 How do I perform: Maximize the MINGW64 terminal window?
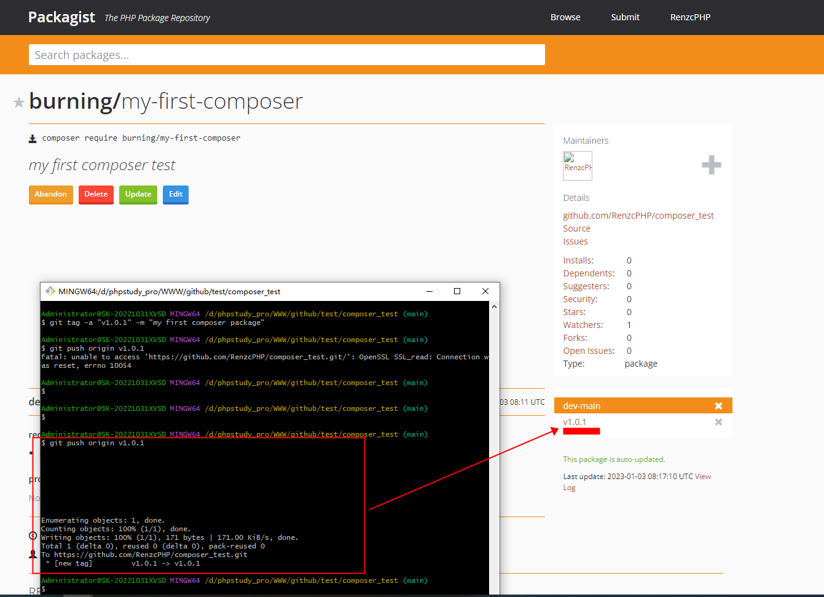coord(457,291)
